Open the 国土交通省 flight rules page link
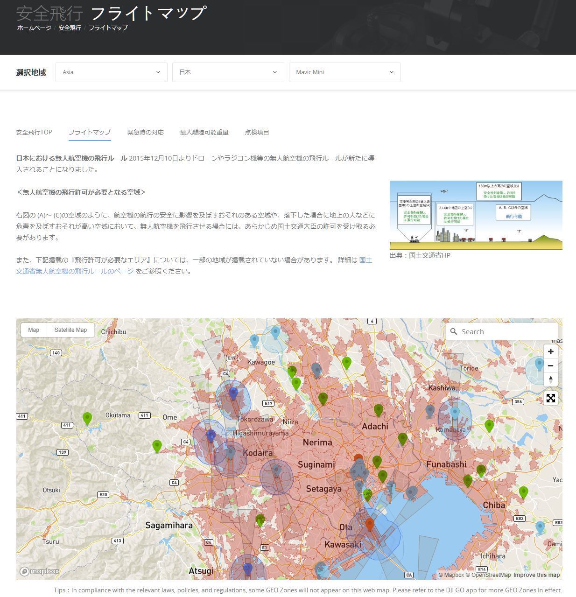The height and width of the screenshot is (597, 576). [x=75, y=271]
